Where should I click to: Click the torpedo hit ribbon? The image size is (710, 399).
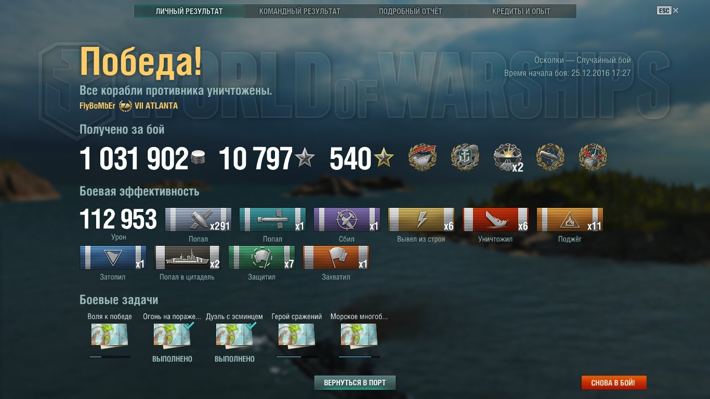pos(272,220)
